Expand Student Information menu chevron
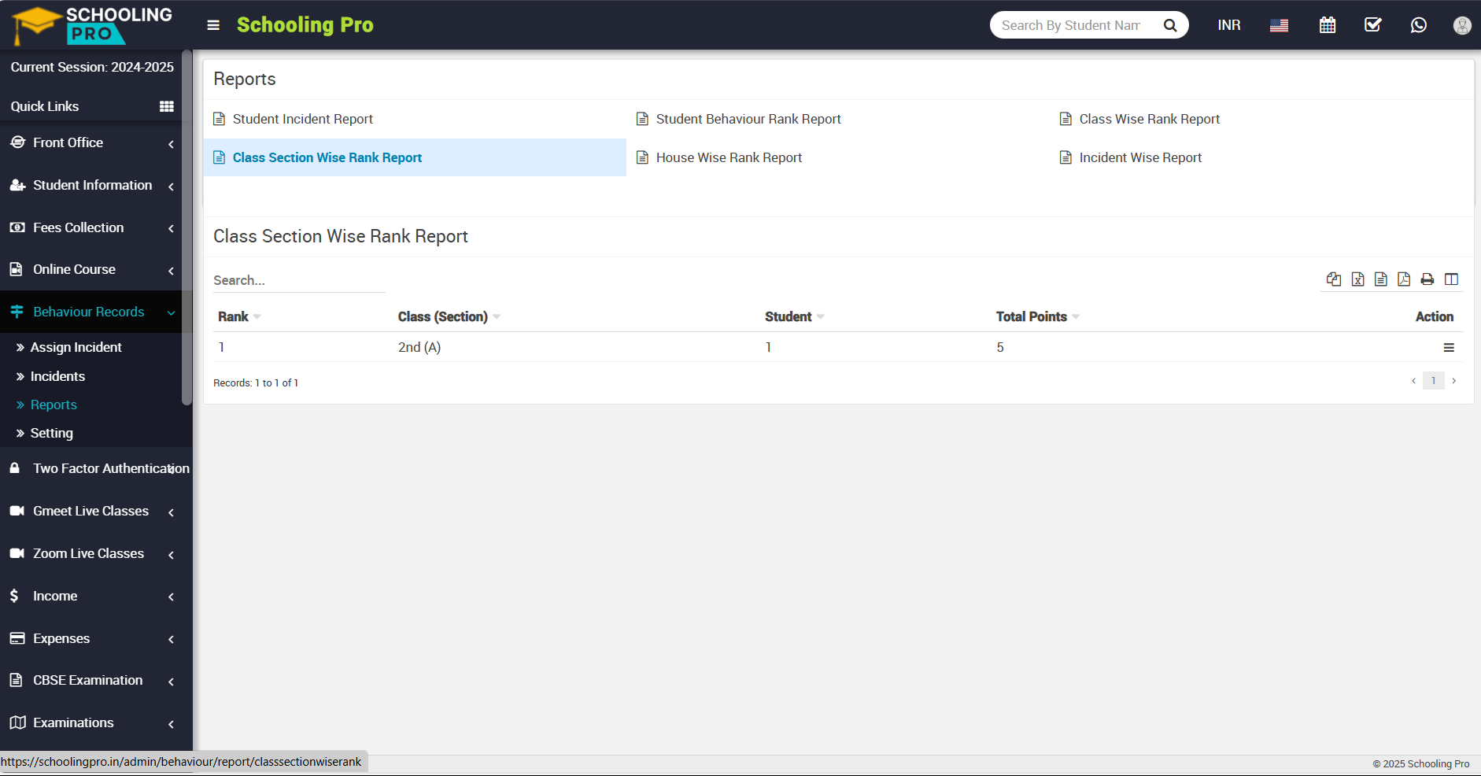 (171, 187)
